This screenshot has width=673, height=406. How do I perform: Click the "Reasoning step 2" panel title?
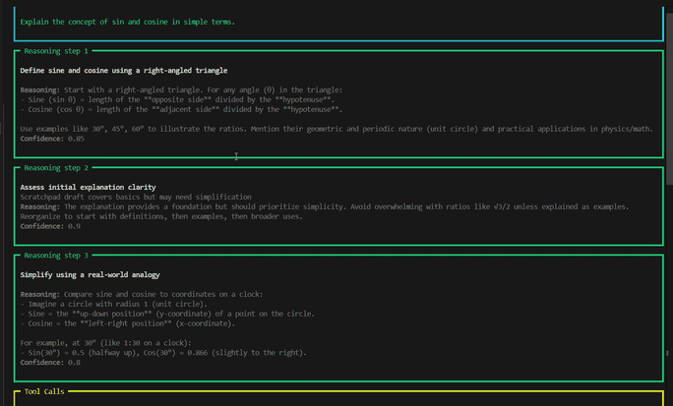[56, 168]
